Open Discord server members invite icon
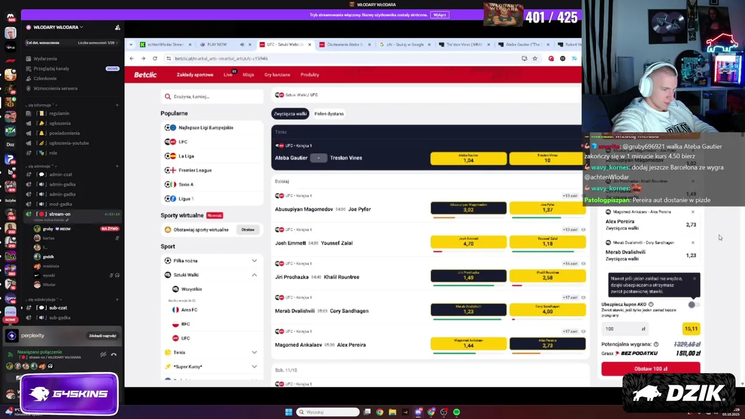Viewport: 745px width, 419px height. [x=118, y=27]
